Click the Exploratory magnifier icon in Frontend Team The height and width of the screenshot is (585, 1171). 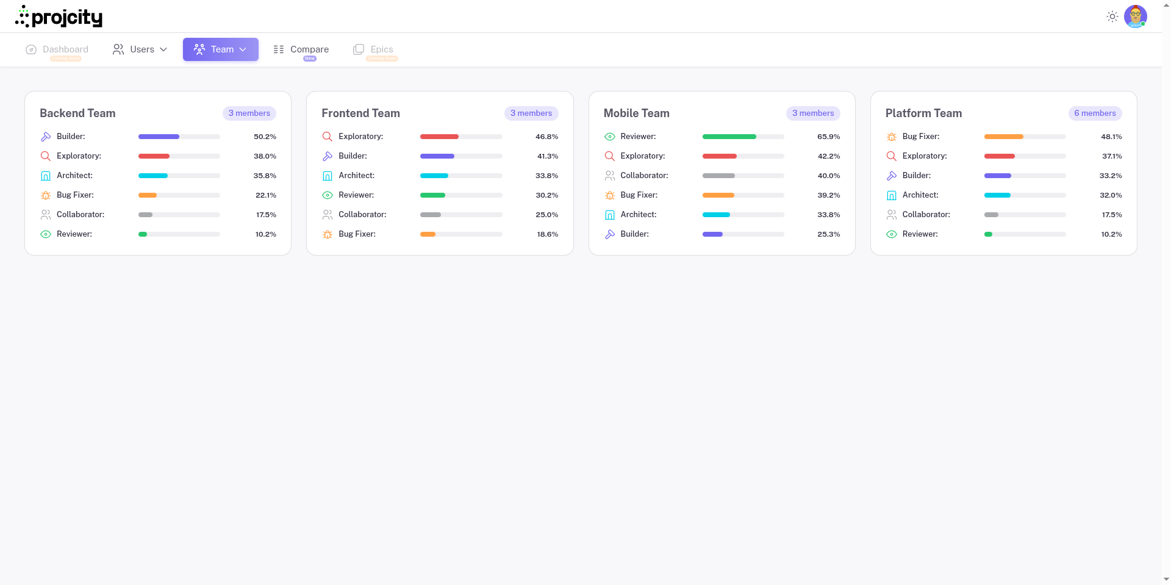328,137
